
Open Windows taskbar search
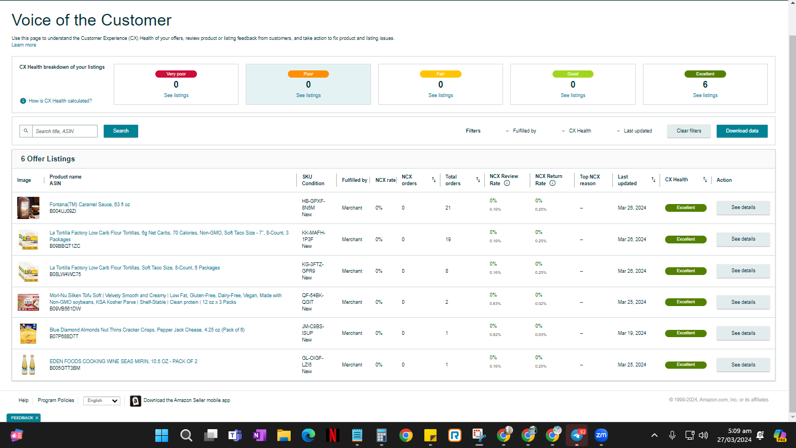tap(186, 435)
